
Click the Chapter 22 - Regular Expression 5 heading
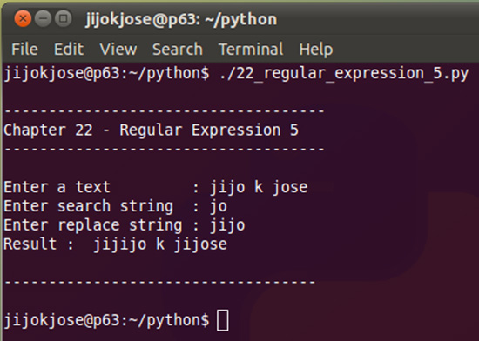151,130
